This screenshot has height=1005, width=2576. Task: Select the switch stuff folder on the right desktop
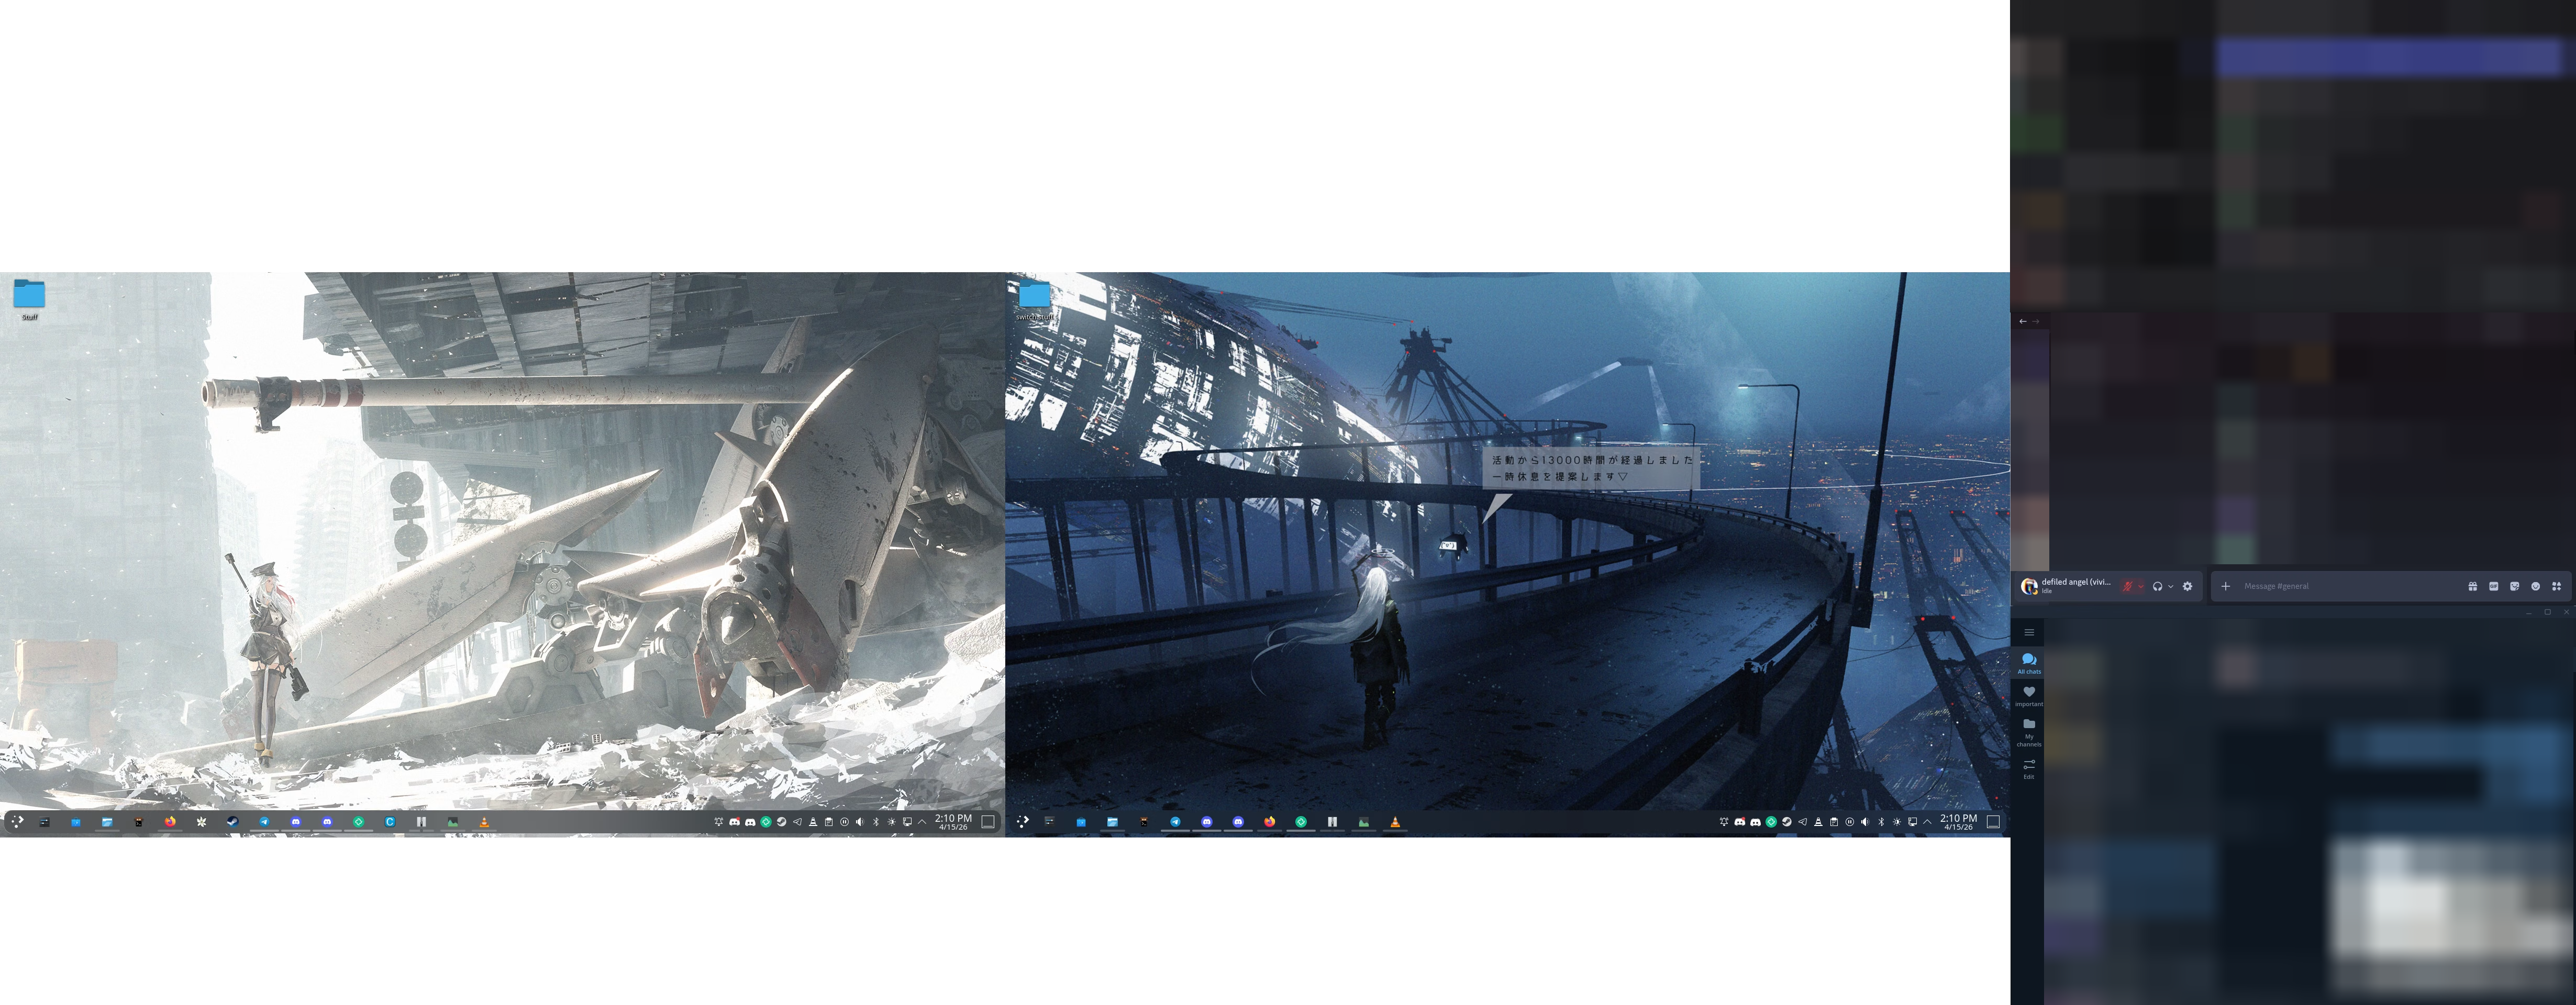point(1034,300)
